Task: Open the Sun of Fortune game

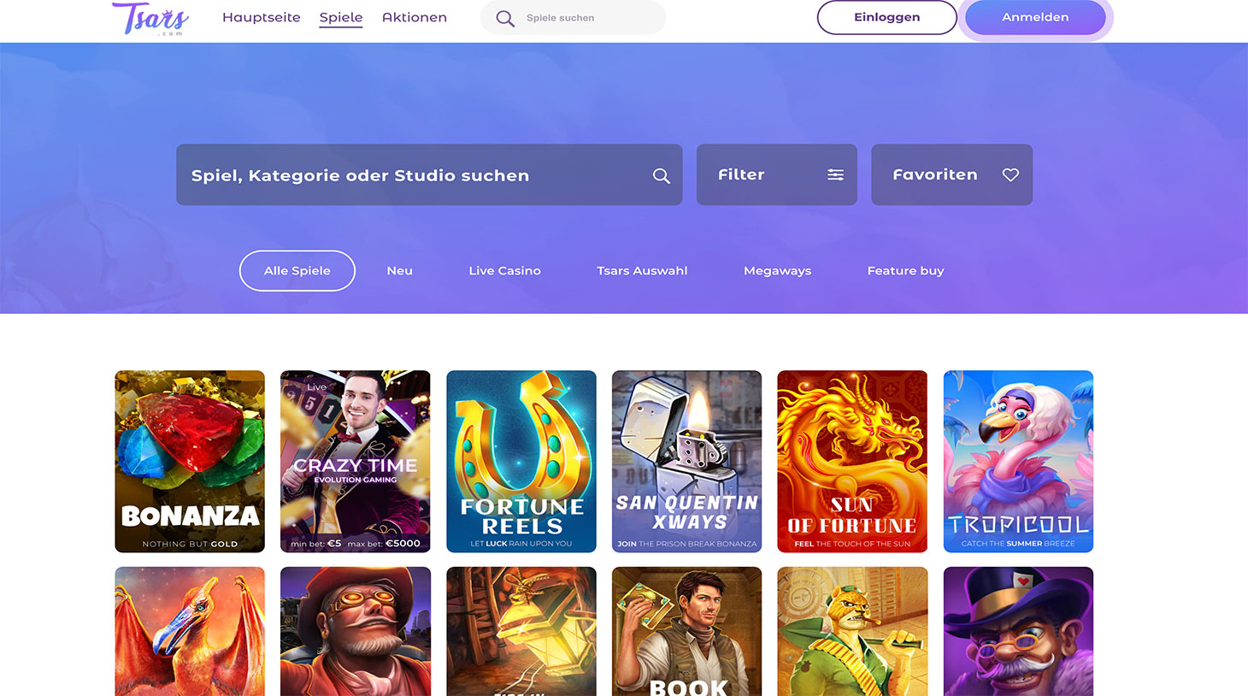Action: (852, 462)
